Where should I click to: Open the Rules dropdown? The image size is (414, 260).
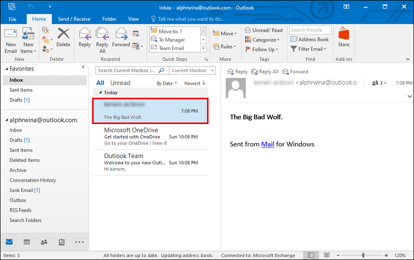coord(224,47)
